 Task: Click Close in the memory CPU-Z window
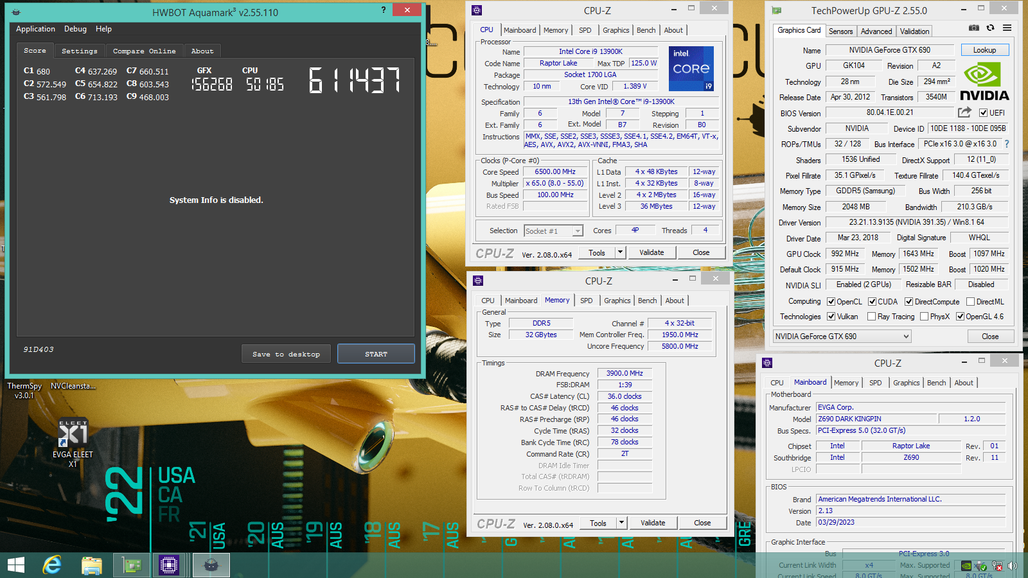702,523
